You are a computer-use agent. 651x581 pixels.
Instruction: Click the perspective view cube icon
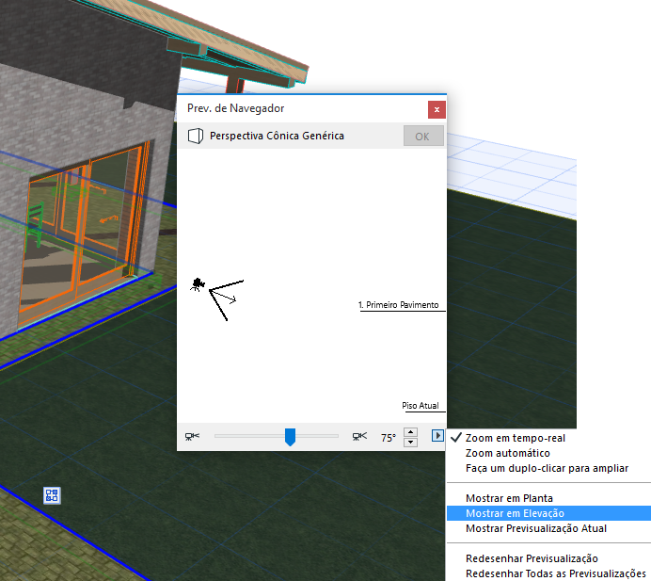(x=196, y=136)
